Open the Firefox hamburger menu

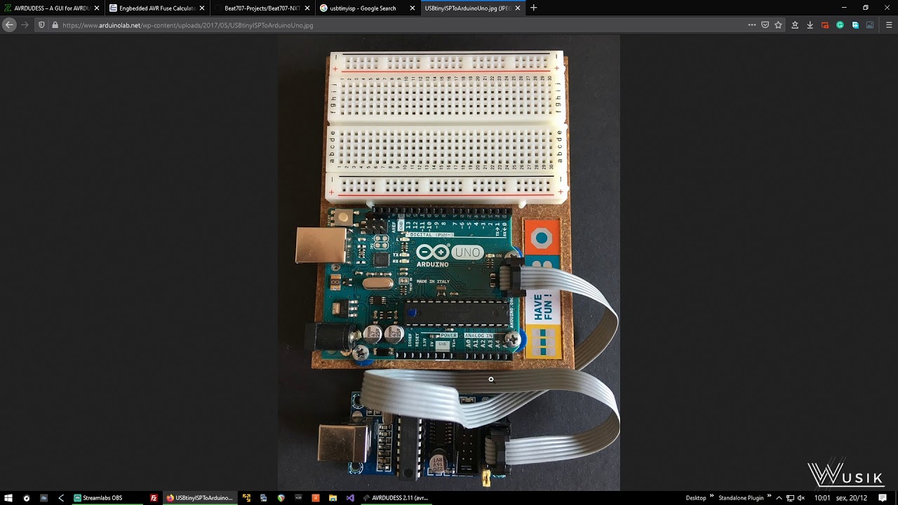pos(889,25)
